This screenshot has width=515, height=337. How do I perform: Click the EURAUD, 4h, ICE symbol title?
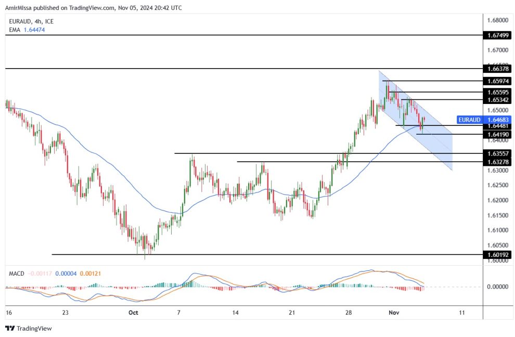(x=31, y=21)
